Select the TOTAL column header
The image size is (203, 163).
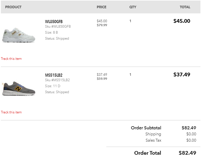(x=185, y=7)
